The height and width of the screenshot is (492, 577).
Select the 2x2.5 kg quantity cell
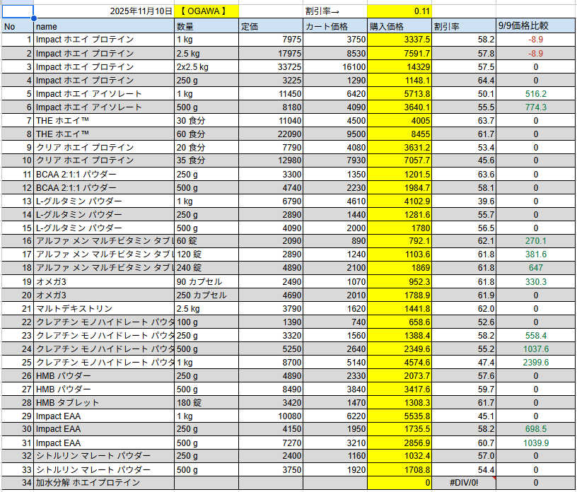pyautogui.click(x=206, y=66)
